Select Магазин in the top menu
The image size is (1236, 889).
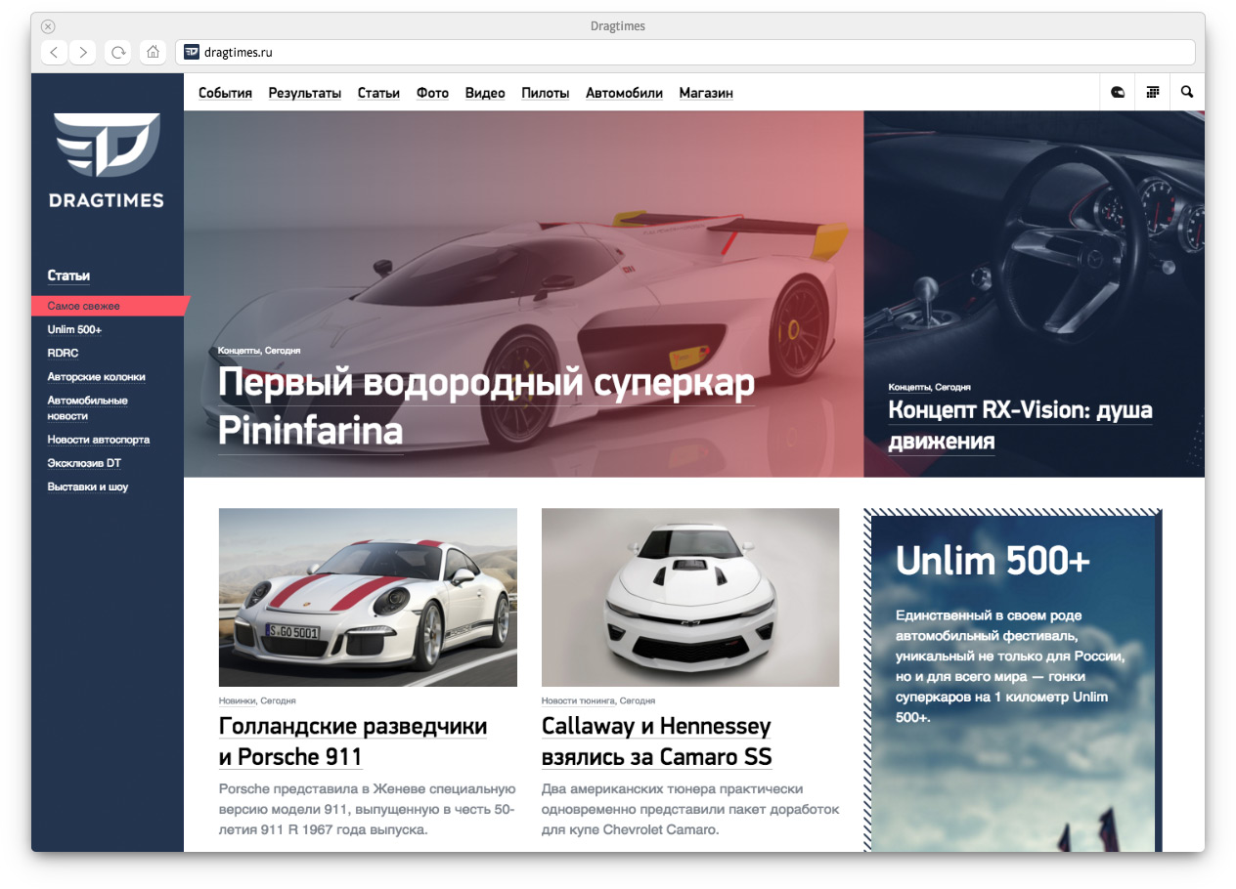coord(705,93)
